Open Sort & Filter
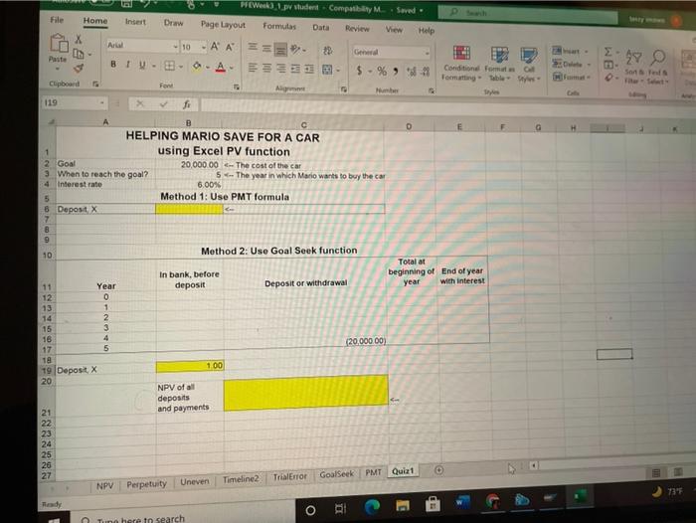 coord(633,67)
